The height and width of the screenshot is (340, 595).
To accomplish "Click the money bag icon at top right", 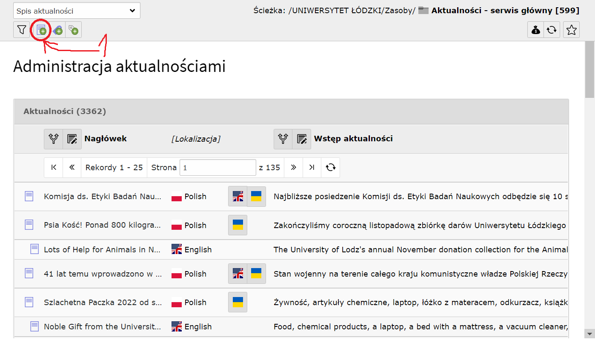I will tap(535, 30).
